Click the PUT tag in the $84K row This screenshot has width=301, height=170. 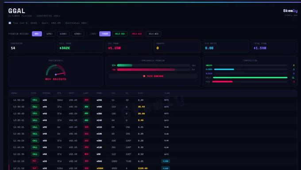point(35,161)
